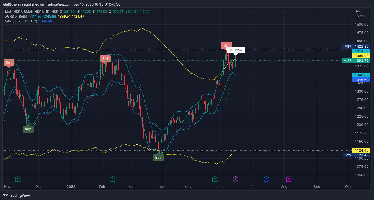Click the 1123.40 low price label
This screenshot has width=374, height=200.
point(362,155)
